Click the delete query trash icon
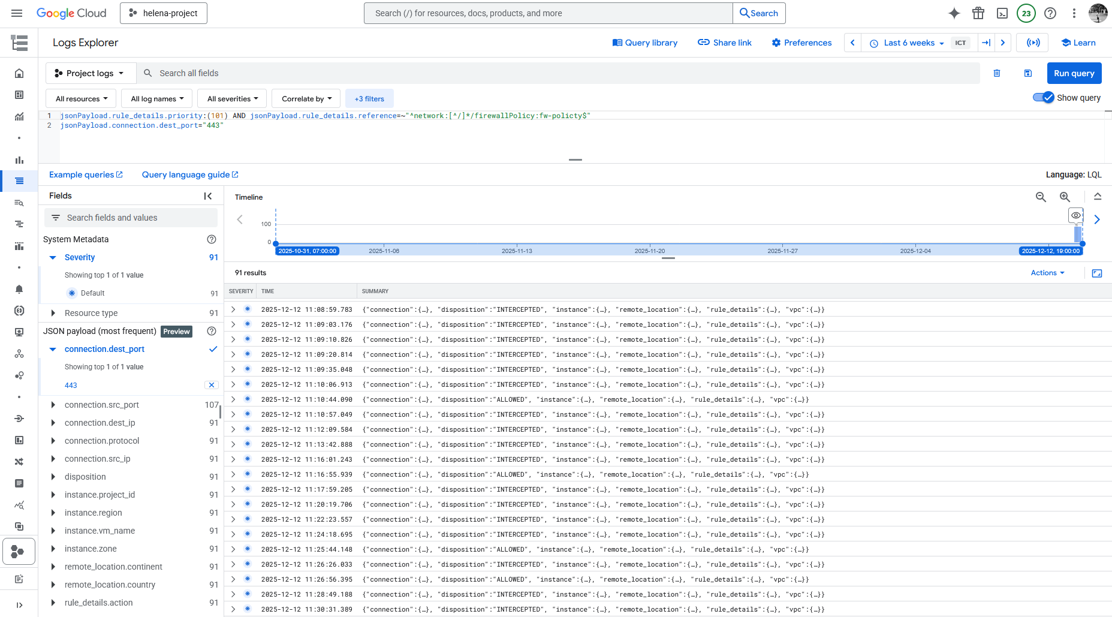This screenshot has height=617, width=1112. point(997,73)
